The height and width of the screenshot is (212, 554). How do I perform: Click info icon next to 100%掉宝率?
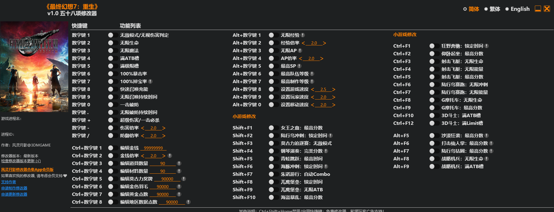150,82
